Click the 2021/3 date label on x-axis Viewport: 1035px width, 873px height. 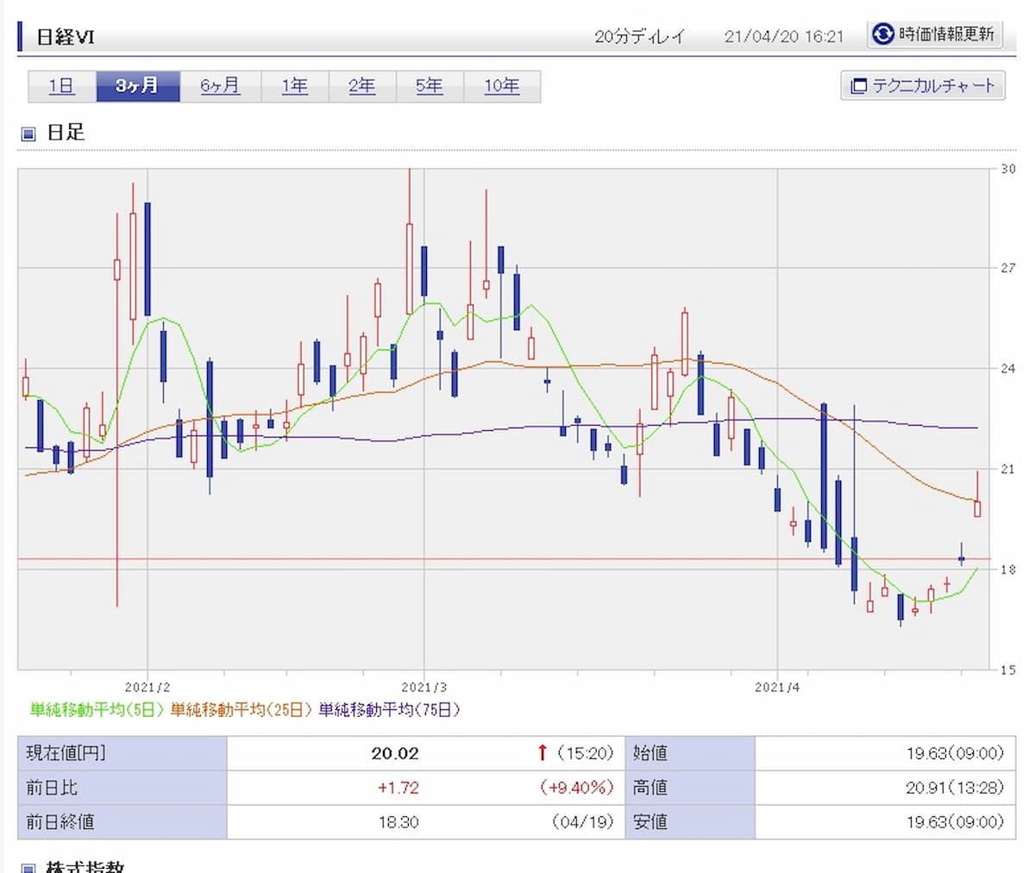tap(424, 687)
